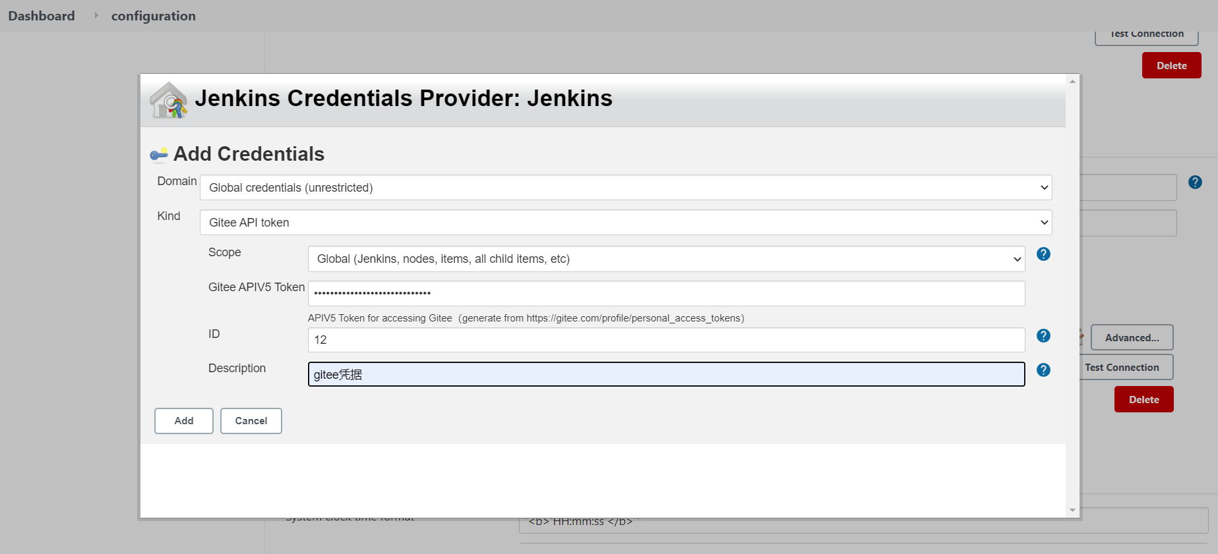Open the Domain dropdown
Viewport: 1218px width, 554px height.
(626, 188)
